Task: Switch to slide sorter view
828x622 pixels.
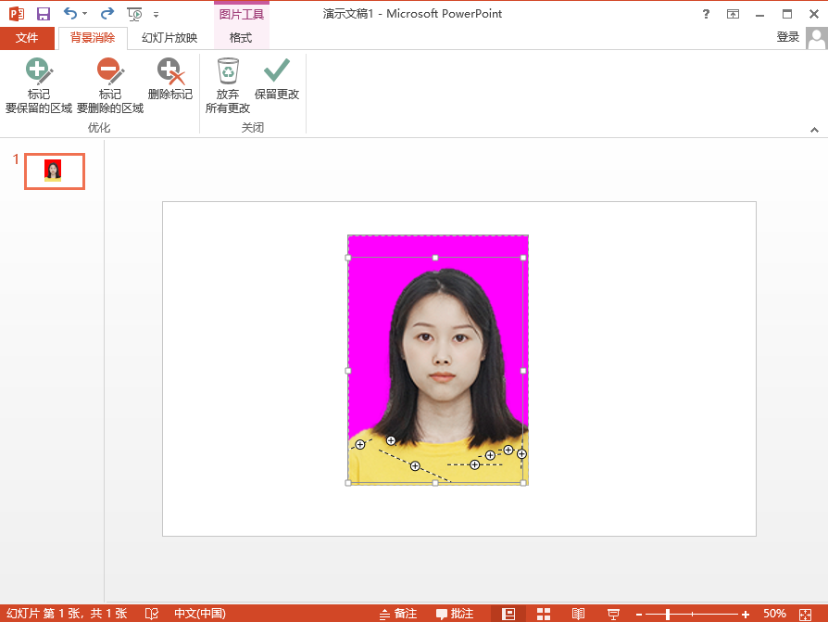Action: tap(544, 614)
